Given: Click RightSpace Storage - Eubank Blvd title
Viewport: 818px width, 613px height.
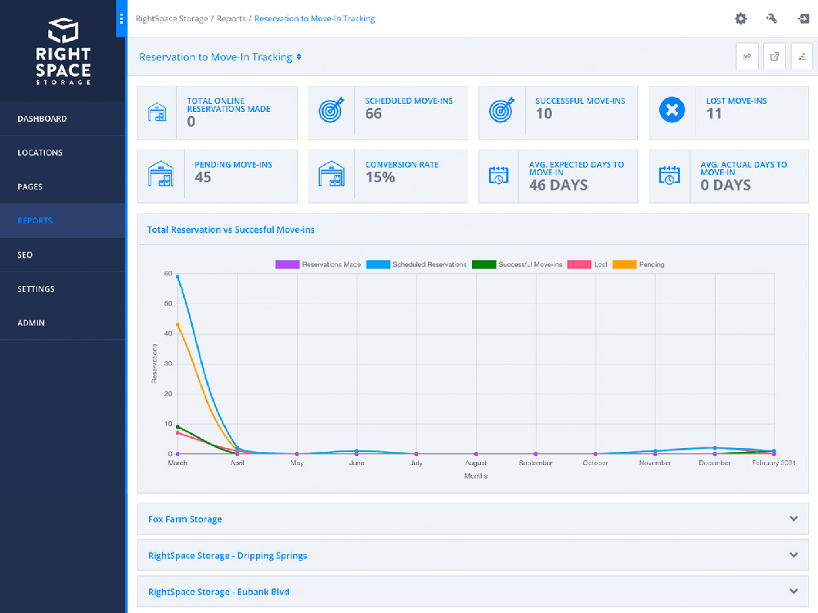Looking at the screenshot, I should pos(218,592).
